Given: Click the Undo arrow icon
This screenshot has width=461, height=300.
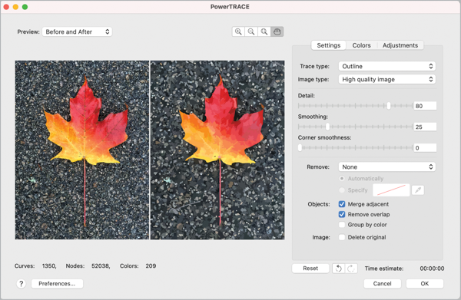Looking at the screenshot, I should 339,269.
